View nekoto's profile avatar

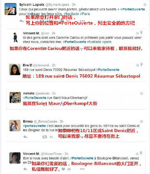pos(15,98)
